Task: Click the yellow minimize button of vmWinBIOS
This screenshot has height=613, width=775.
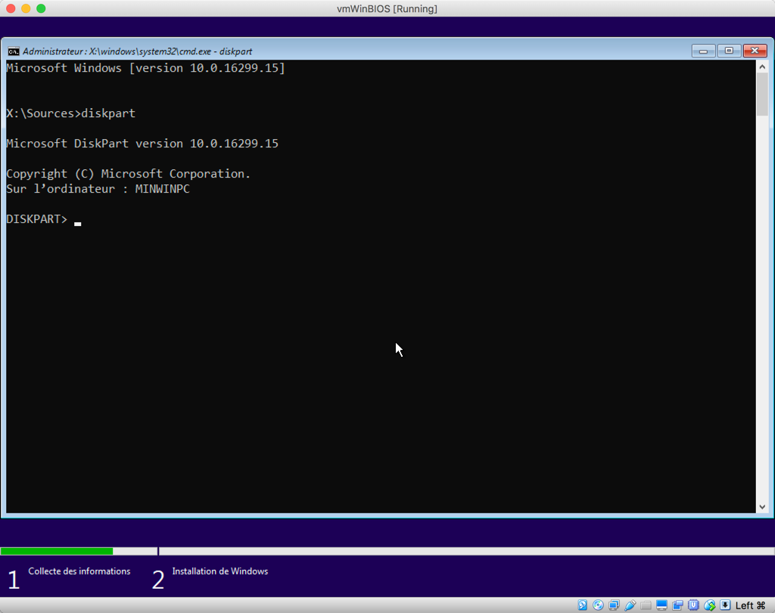Action: [26, 8]
